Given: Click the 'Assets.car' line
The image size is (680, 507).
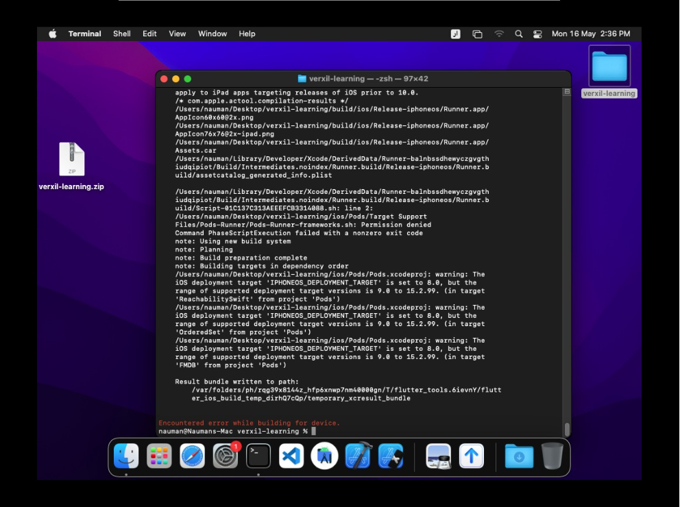Looking at the screenshot, I should [195, 150].
